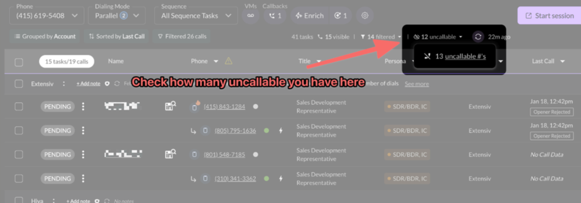The width and height of the screenshot is (581, 203).
Task: Click No Call Data in the (801) 548-7185 row
Action: [x=547, y=155]
